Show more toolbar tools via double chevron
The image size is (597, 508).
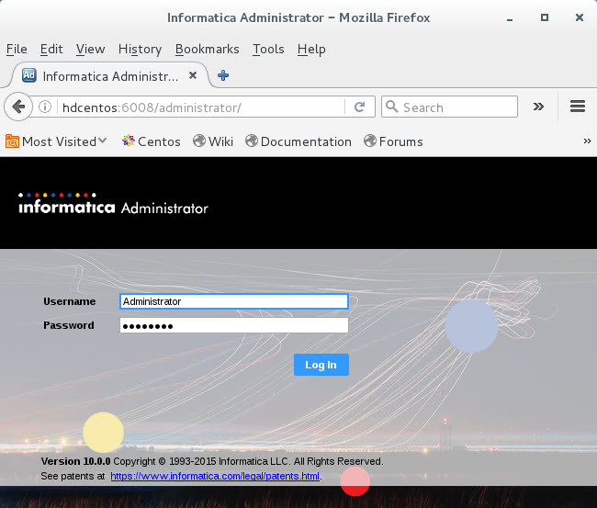click(x=538, y=107)
